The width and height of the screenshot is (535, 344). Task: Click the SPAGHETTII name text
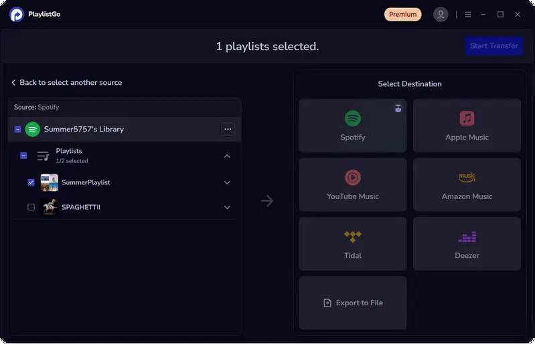click(x=81, y=207)
